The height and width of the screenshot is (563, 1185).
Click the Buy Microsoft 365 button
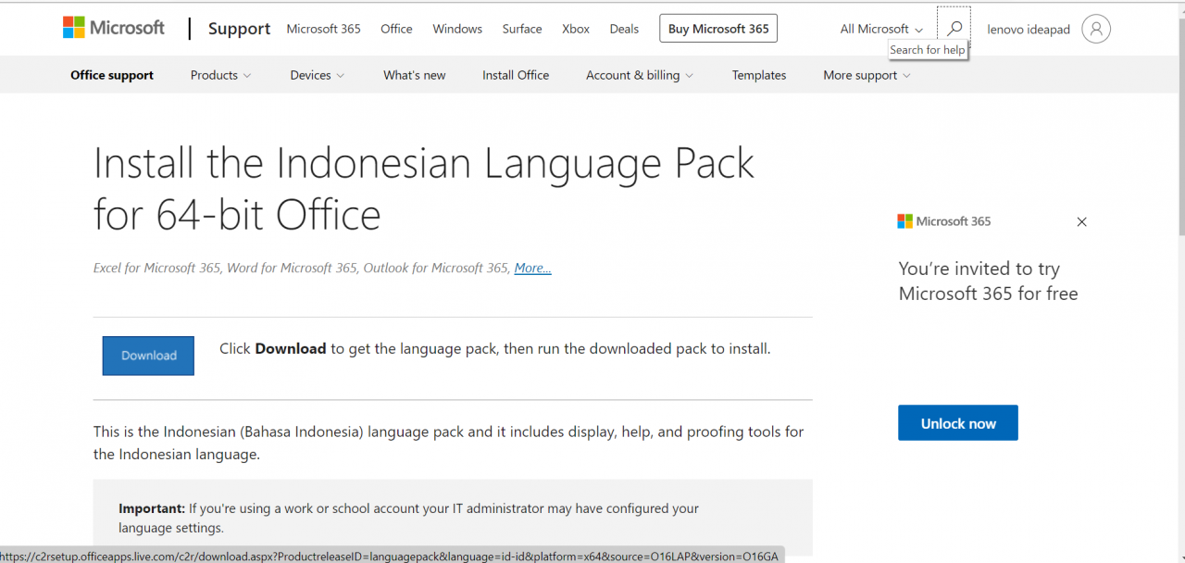[x=718, y=29]
